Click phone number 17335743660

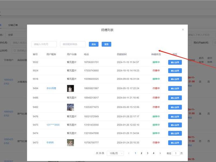(x=91, y=70)
